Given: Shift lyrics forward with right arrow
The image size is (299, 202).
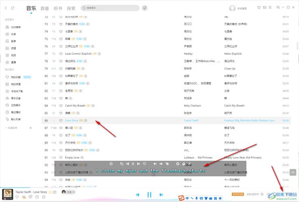Looking at the screenshot, I should (x=161, y=164).
